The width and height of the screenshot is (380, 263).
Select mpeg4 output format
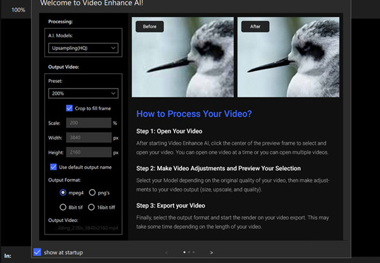point(63,192)
